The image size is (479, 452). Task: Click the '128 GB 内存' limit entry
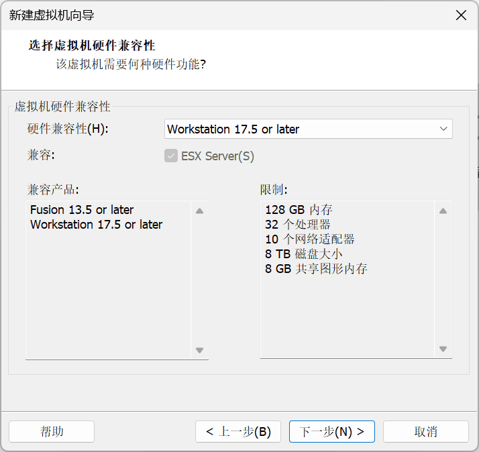[x=299, y=210]
